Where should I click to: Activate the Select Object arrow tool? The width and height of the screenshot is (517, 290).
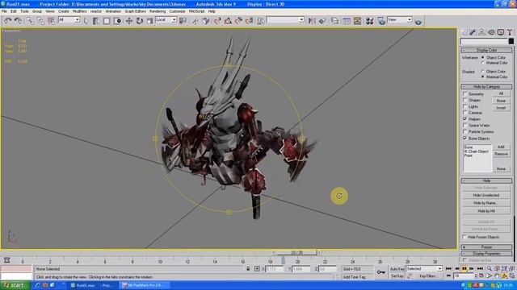tap(86, 21)
